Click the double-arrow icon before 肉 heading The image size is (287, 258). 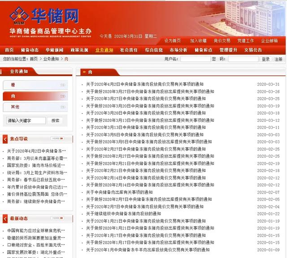pyautogui.click(x=83, y=72)
